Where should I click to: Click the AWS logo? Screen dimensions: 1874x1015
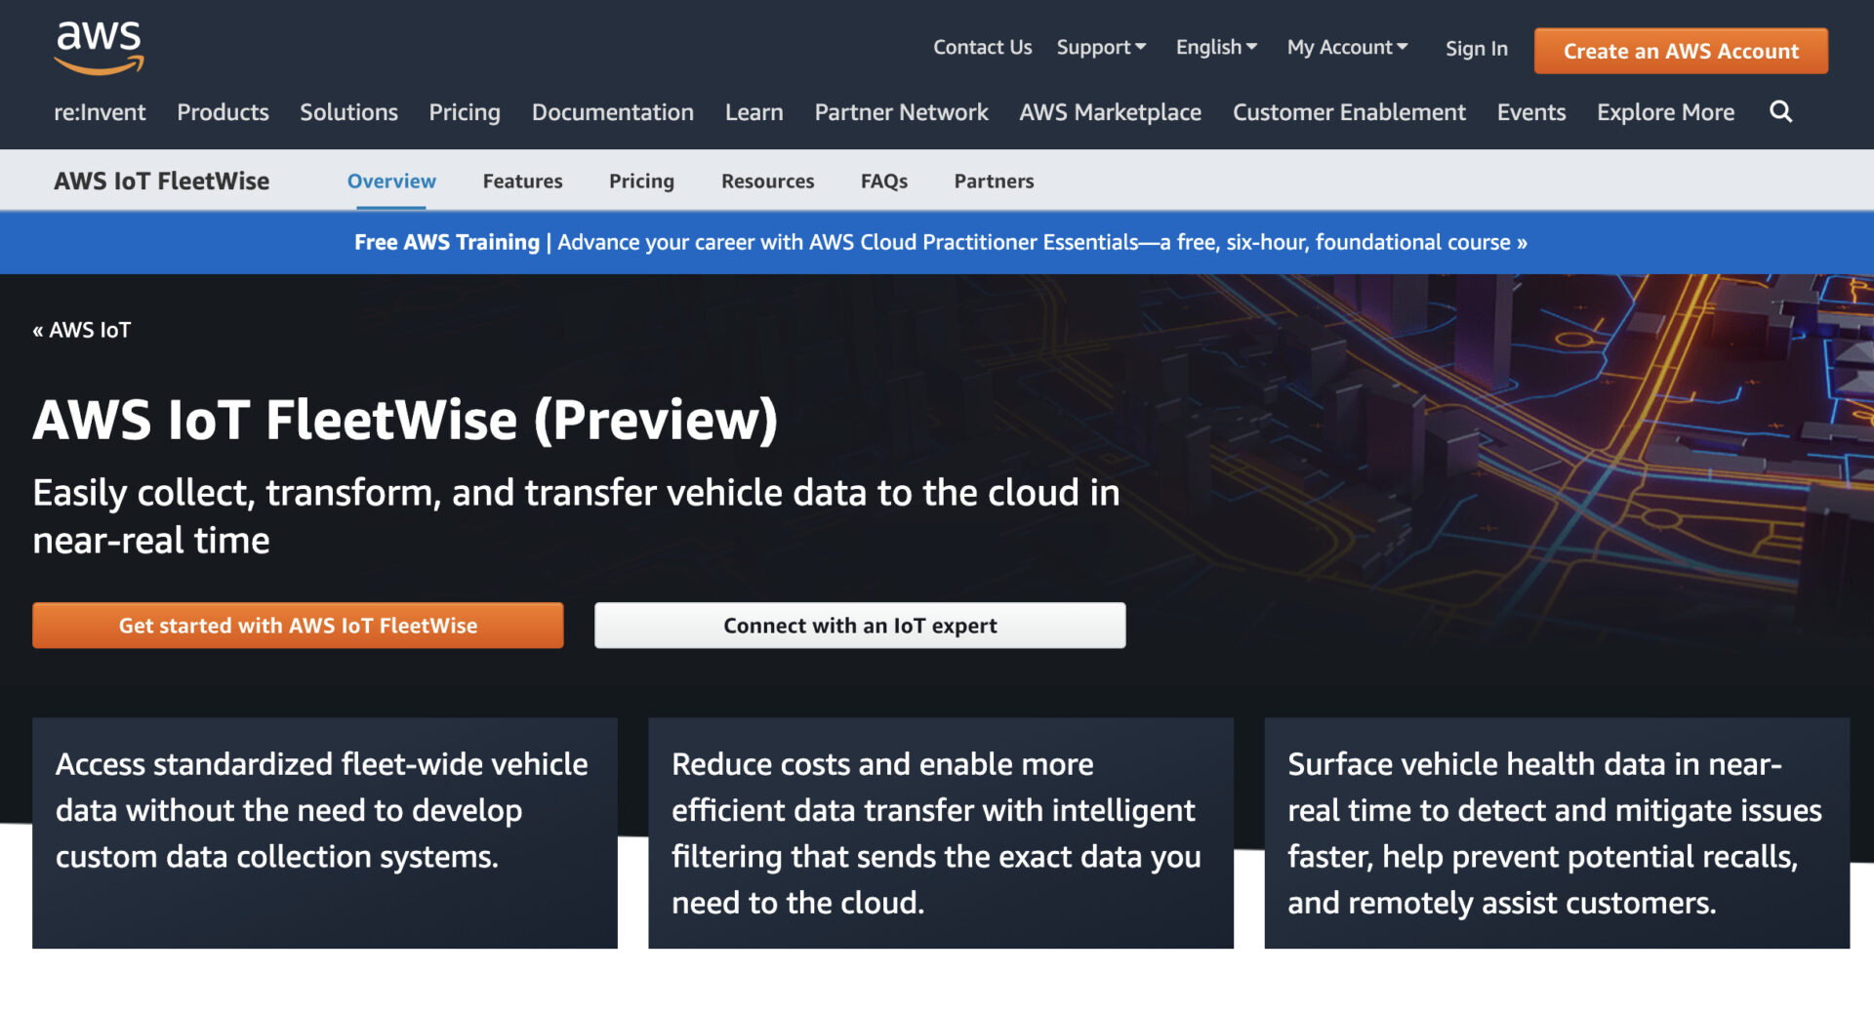[98, 47]
